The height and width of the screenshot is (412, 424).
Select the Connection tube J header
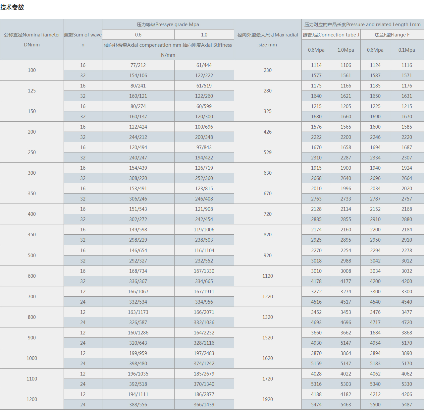[331, 35]
